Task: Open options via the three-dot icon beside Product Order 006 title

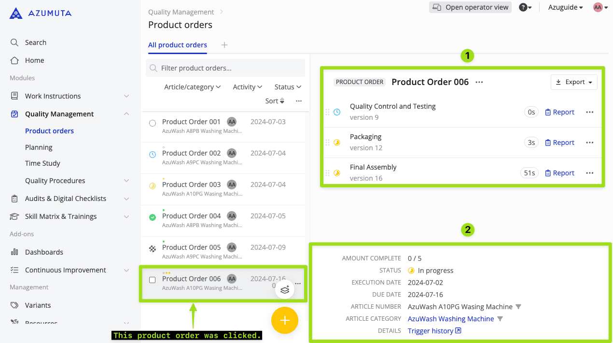Action: [478, 82]
